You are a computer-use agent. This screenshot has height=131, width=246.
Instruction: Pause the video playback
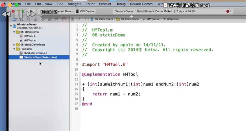click(x=19, y=14)
